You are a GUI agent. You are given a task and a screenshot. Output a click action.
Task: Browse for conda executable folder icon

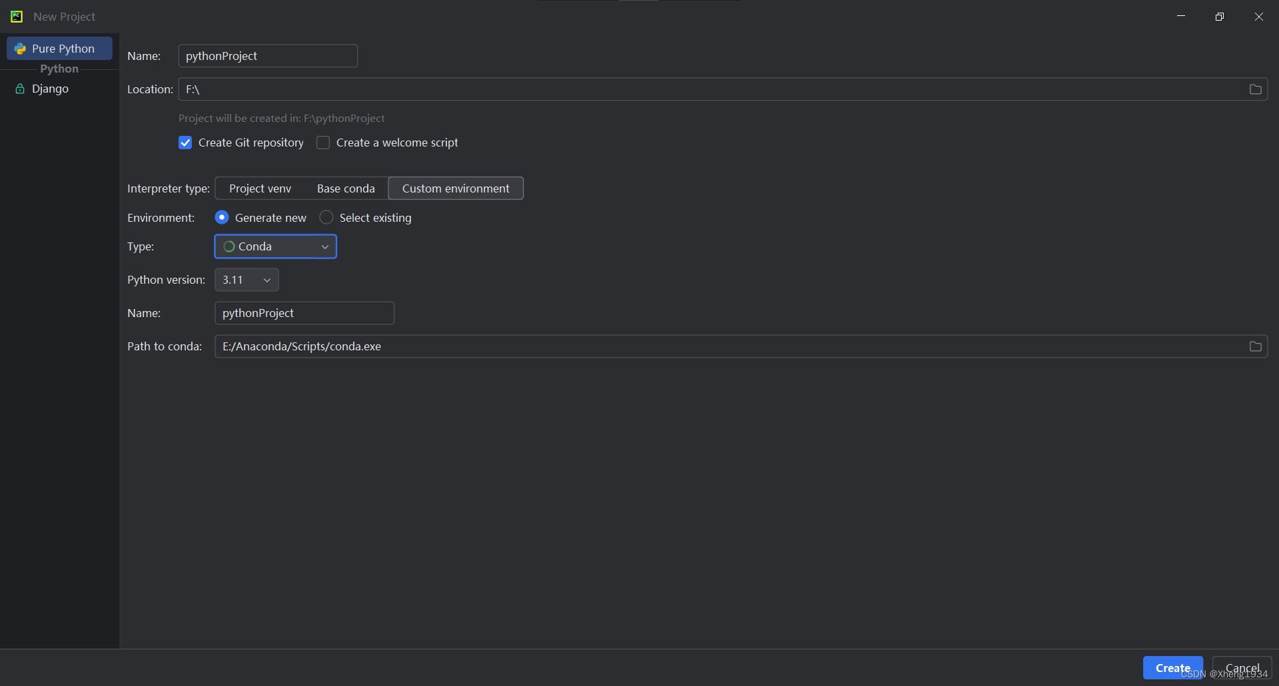pyautogui.click(x=1255, y=346)
